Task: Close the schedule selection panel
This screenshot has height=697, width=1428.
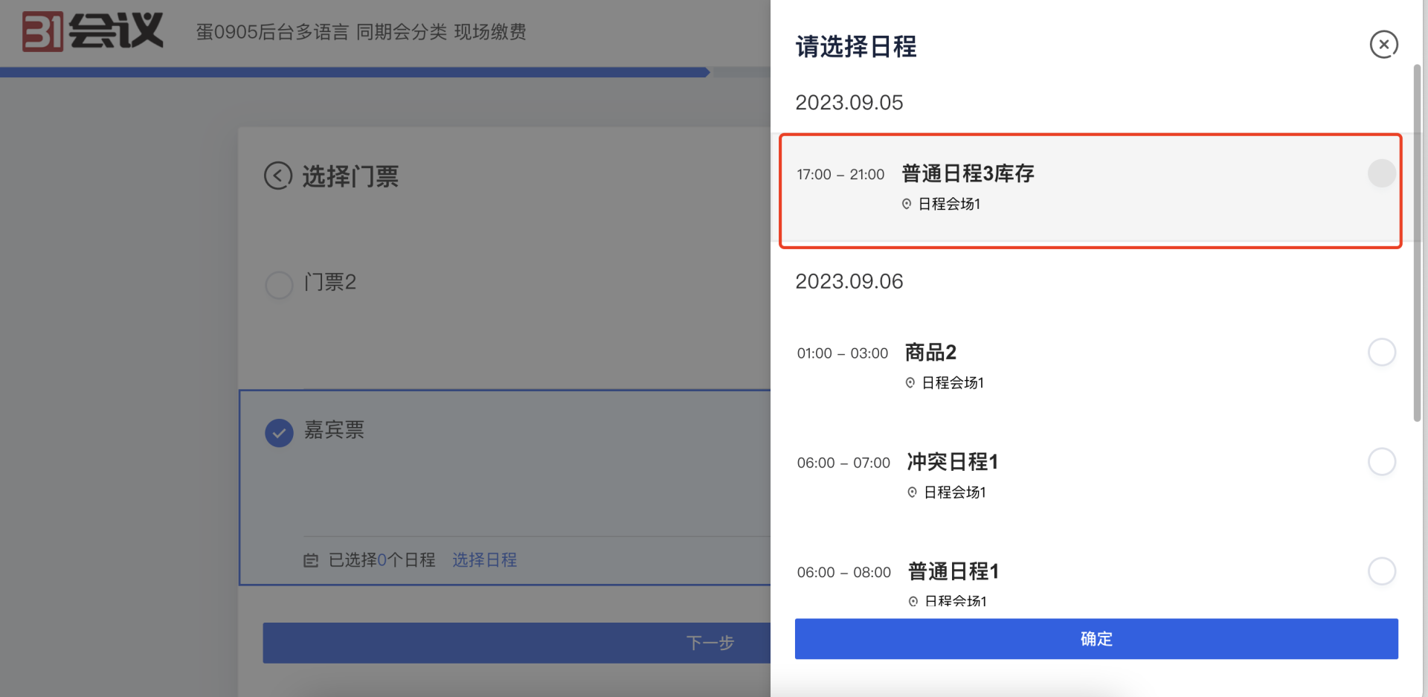Action: click(1383, 45)
